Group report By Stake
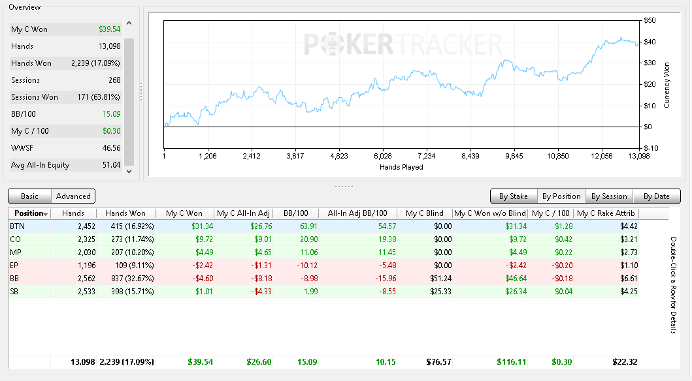 [x=514, y=196]
